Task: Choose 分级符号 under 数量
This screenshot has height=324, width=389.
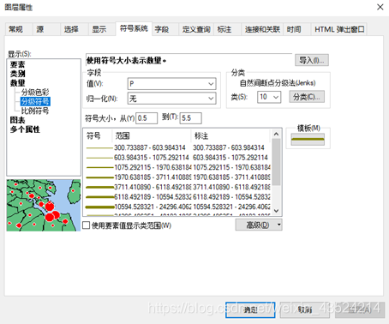Action: (35, 101)
